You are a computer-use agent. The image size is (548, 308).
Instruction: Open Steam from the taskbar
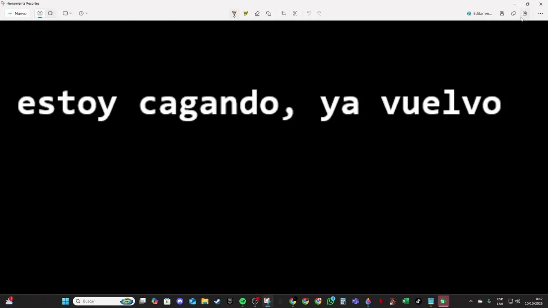pyautogui.click(x=217, y=301)
